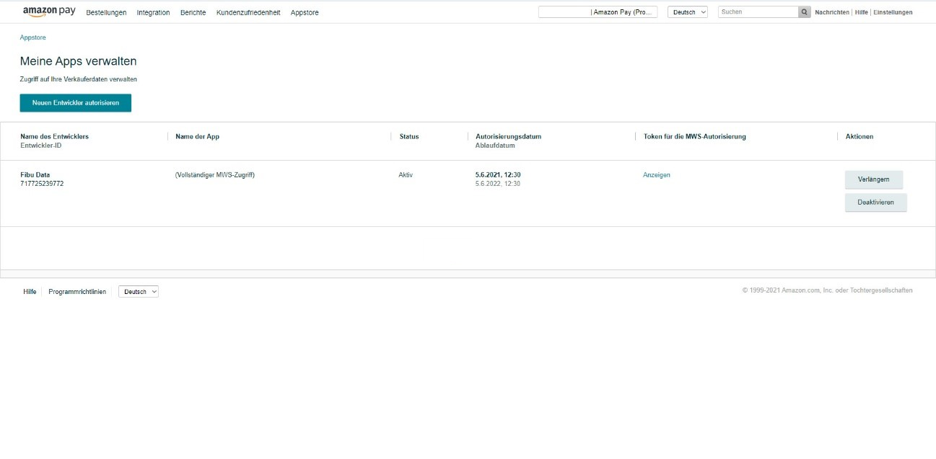Open Einstellungen in the header
This screenshot has height=459, width=936.
coord(893,12)
